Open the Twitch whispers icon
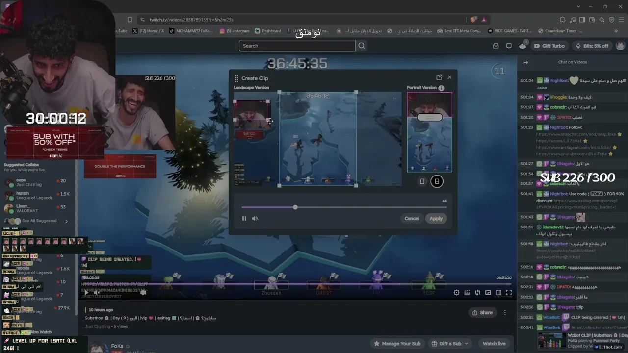The height and width of the screenshot is (353, 628). point(509,46)
